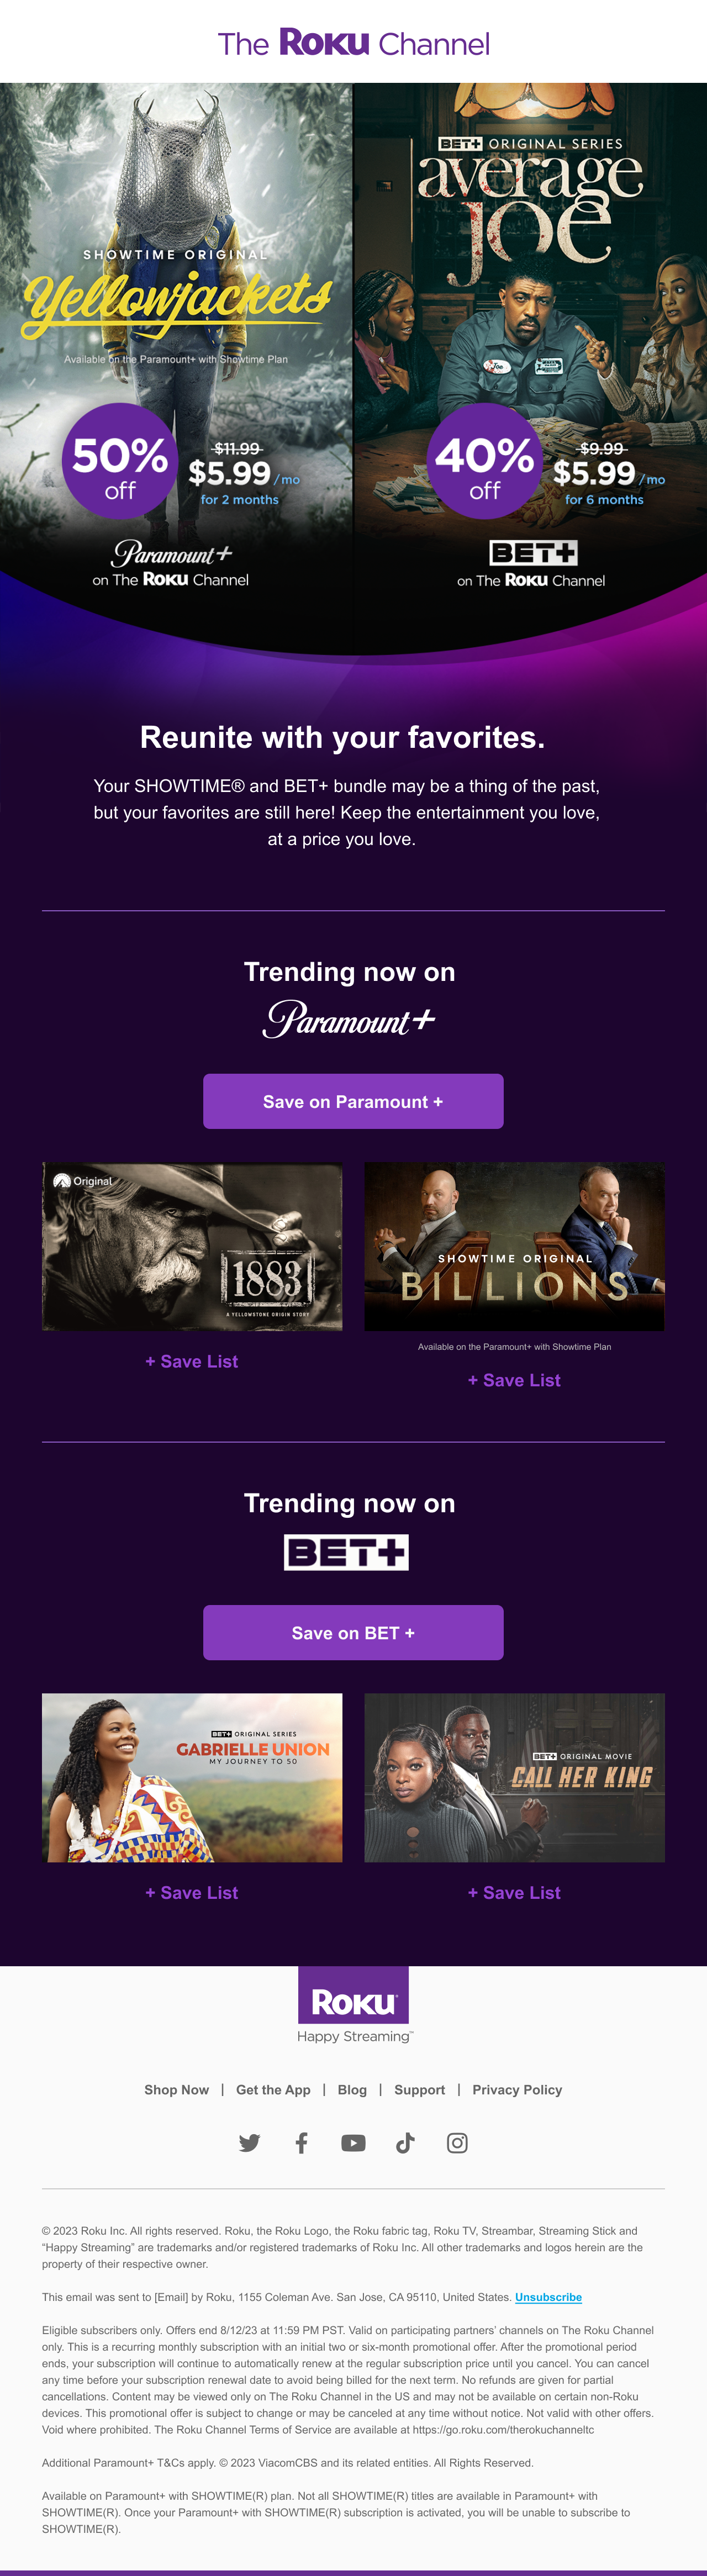This screenshot has width=707, height=2576.
Task: Save Gabrielle Union series to list
Action: tap(192, 1892)
